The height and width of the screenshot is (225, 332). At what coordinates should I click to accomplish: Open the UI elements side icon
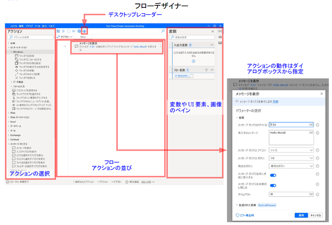point(220,37)
